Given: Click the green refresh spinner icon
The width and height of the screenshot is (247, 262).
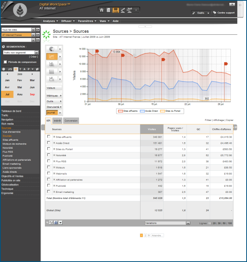Looking at the screenshot, I should click(46, 34).
